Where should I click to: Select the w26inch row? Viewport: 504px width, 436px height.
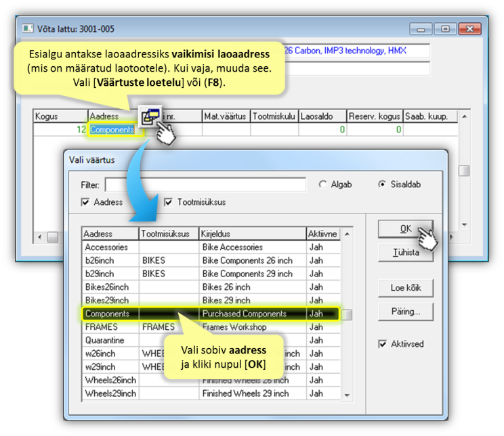click(211, 354)
